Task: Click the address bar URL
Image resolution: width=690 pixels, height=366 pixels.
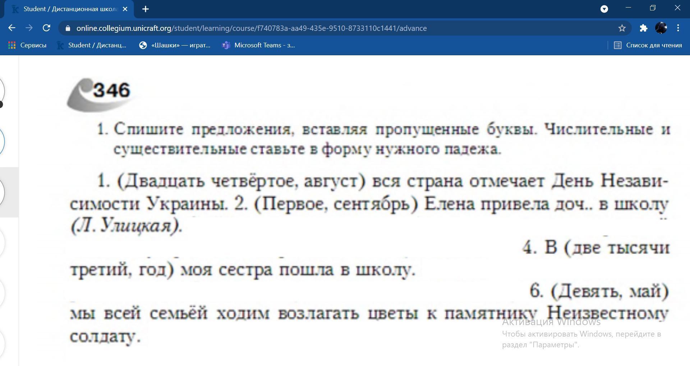Action: click(252, 28)
